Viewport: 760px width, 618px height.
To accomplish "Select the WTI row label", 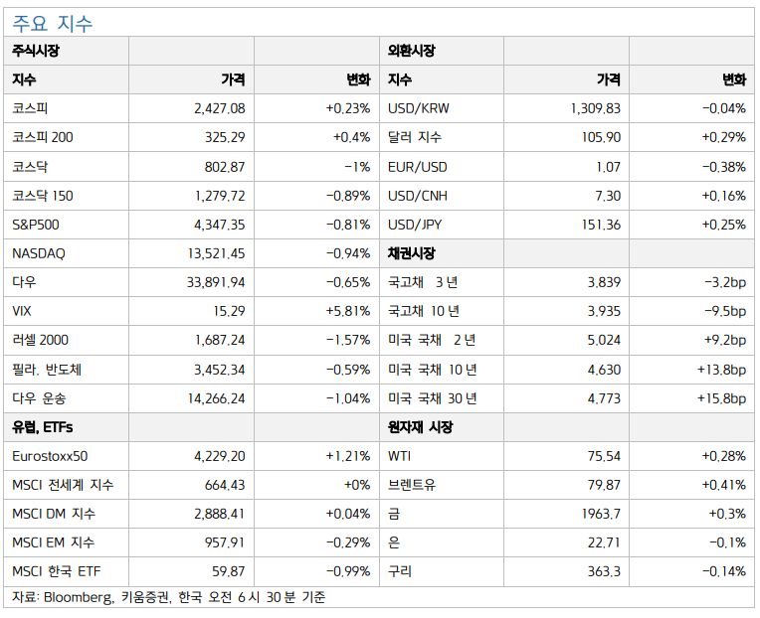I will pos(399,456).
